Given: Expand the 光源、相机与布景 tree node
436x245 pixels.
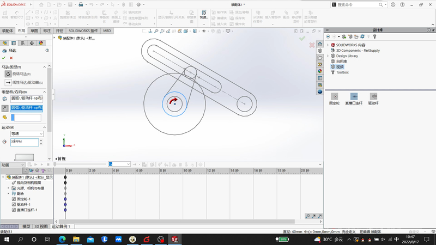Looking at the screenshot, I should click(8, 188).
